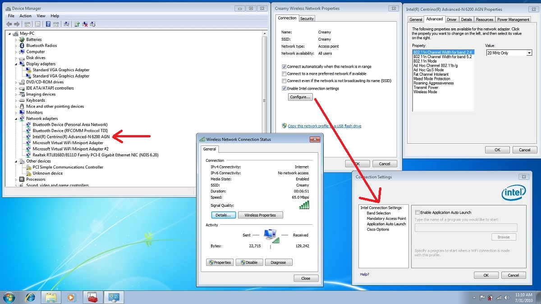Viewport: 541px width, 304px height.
Task: Click the Unknown device warning icon
Action: 29,173
